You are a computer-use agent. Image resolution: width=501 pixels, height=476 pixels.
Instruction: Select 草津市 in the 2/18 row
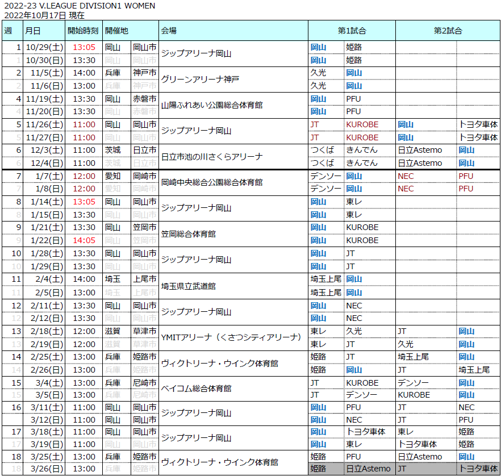point(145,331)
